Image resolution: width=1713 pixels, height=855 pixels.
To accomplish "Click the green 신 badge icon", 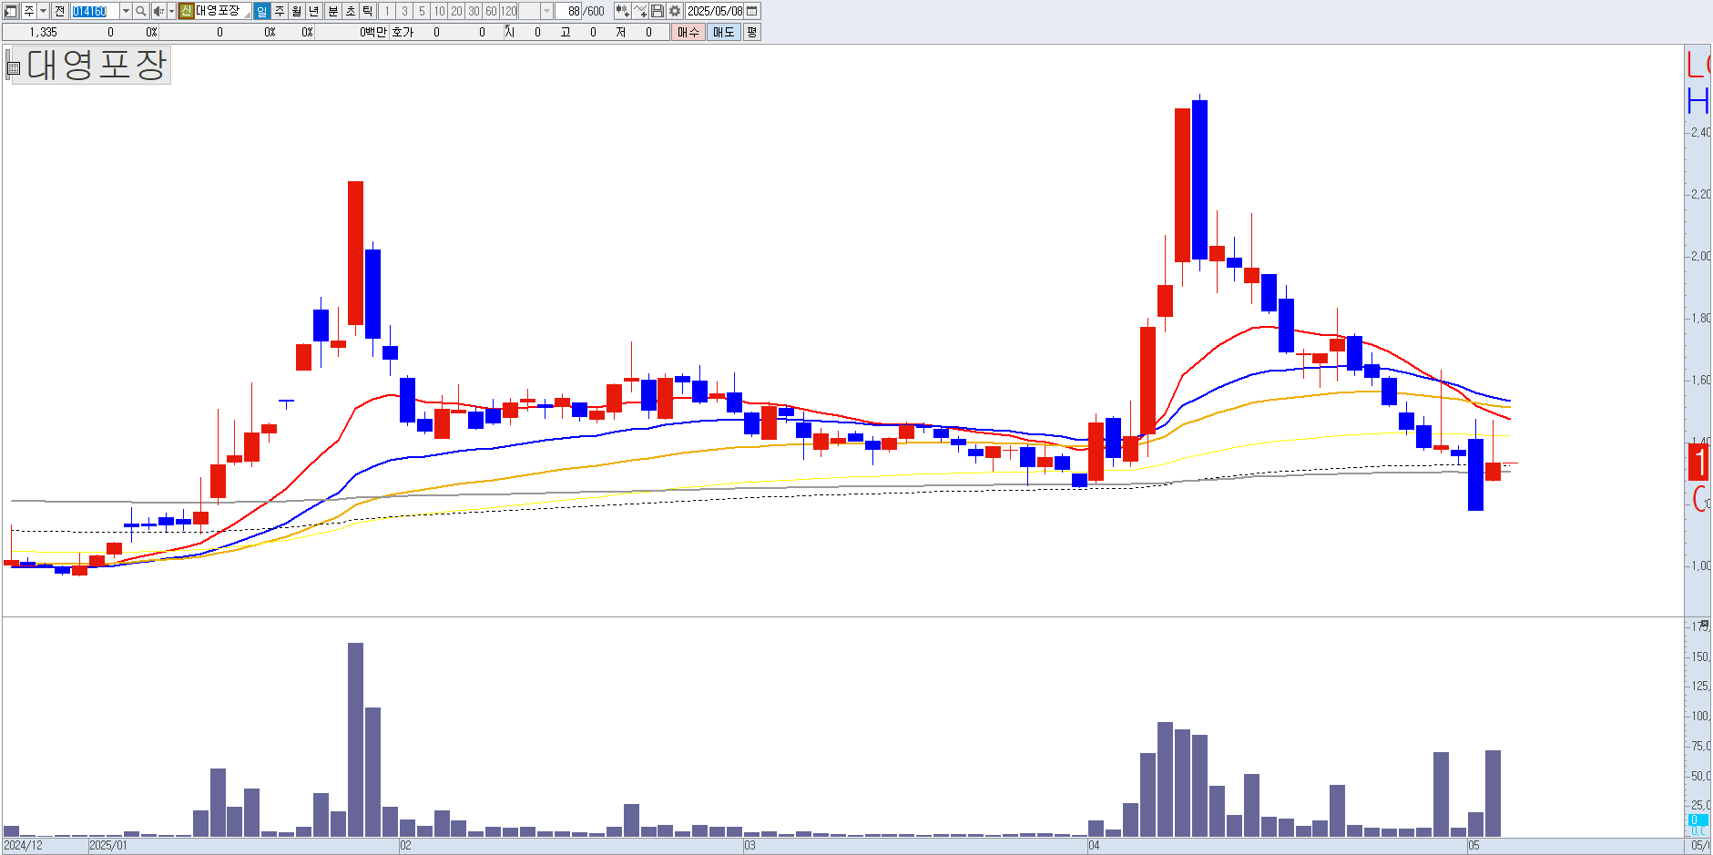I will pyautogui.click(x=186, y=11).
